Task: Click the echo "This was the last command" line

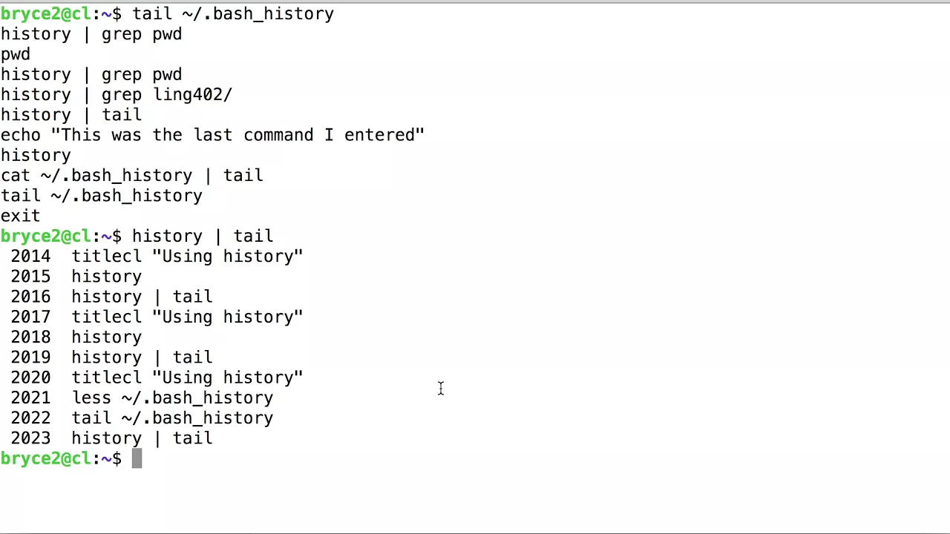Action: point(212,135)
